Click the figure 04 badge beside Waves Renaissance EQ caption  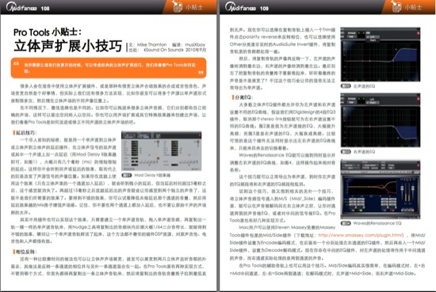(346, 223)
